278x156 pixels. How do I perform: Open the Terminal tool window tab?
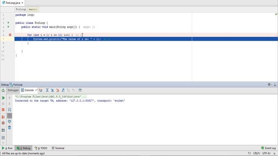58,148
